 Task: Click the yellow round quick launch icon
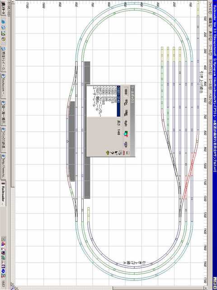[3, 39]
